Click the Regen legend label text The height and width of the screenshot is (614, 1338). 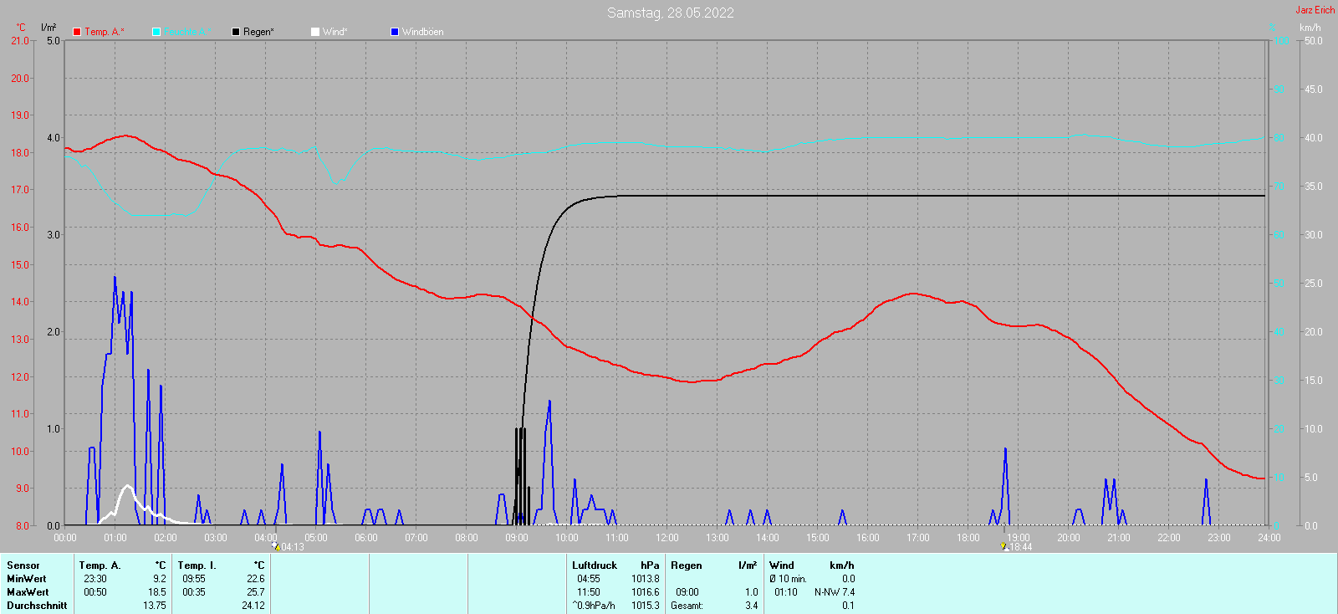click(258, 32)
